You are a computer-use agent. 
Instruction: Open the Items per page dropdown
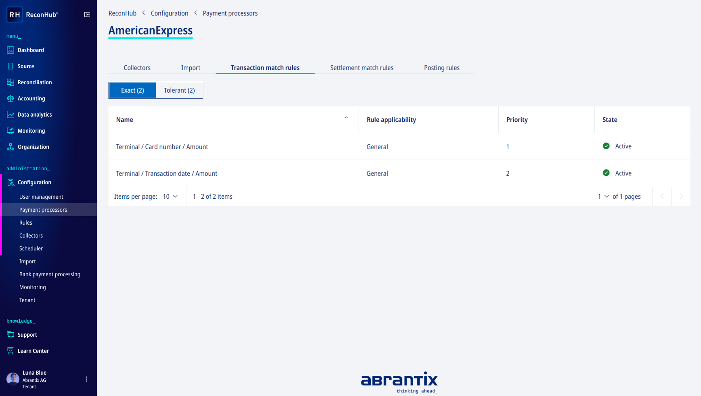(x=170, y=196)
